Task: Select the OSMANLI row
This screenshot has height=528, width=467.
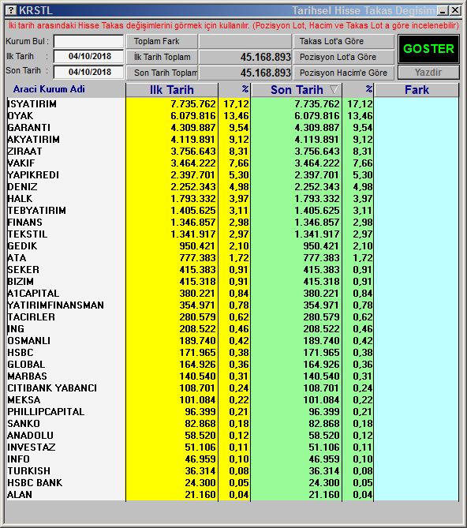Action: click(233, 341)
